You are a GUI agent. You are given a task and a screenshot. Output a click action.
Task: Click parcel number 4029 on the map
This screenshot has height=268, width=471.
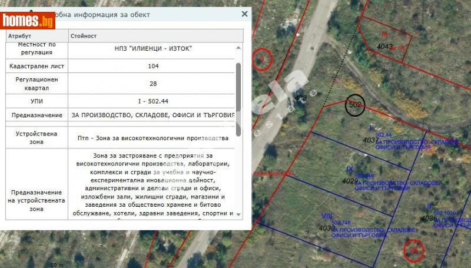(x=350, y=181)
